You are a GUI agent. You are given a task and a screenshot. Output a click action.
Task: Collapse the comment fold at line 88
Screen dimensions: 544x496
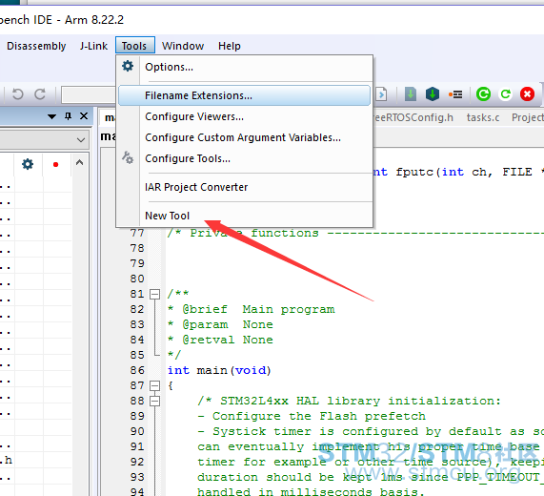tap(154, 402)
